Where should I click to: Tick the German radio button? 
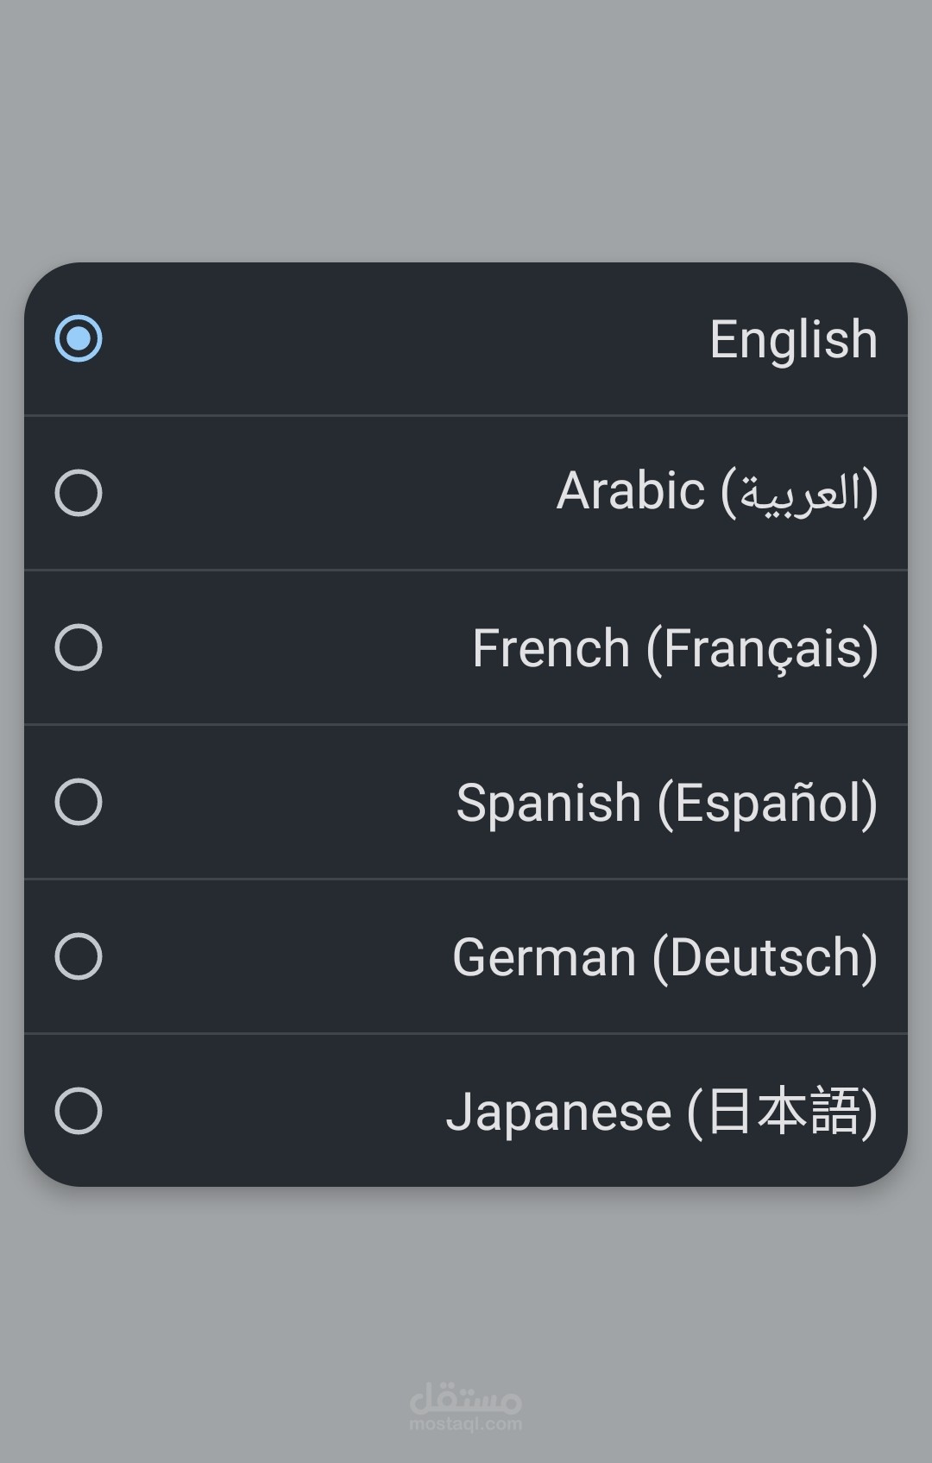pos(79,956)
